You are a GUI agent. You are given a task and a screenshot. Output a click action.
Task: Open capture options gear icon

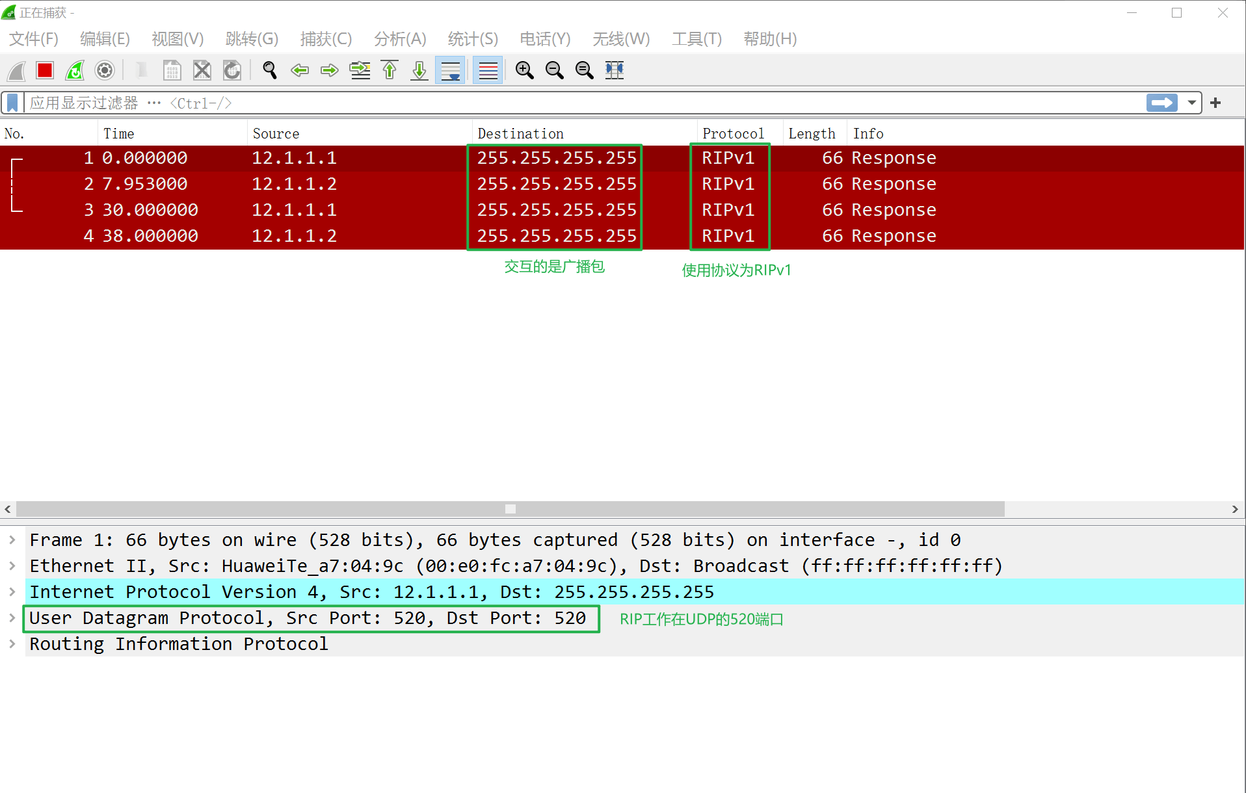point(105,70)
